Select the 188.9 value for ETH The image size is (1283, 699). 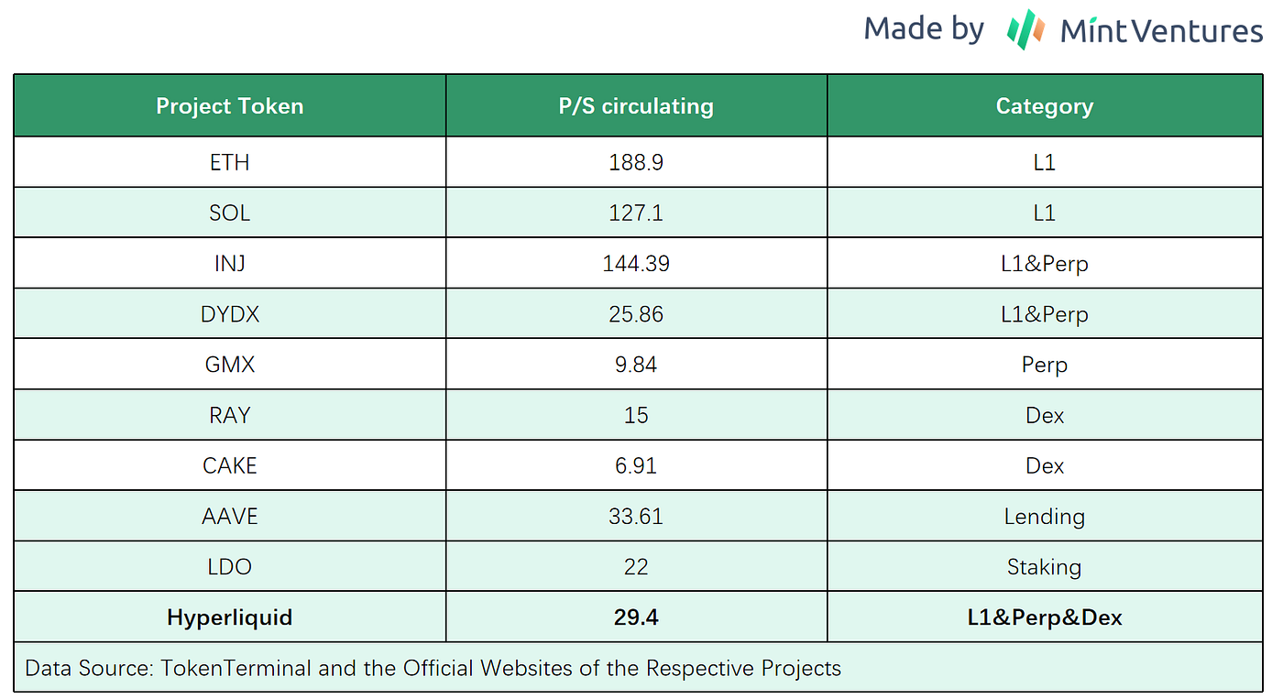[637, 162]
